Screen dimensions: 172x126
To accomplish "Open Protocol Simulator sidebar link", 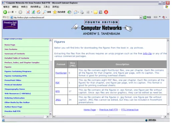I will [13, 85].
